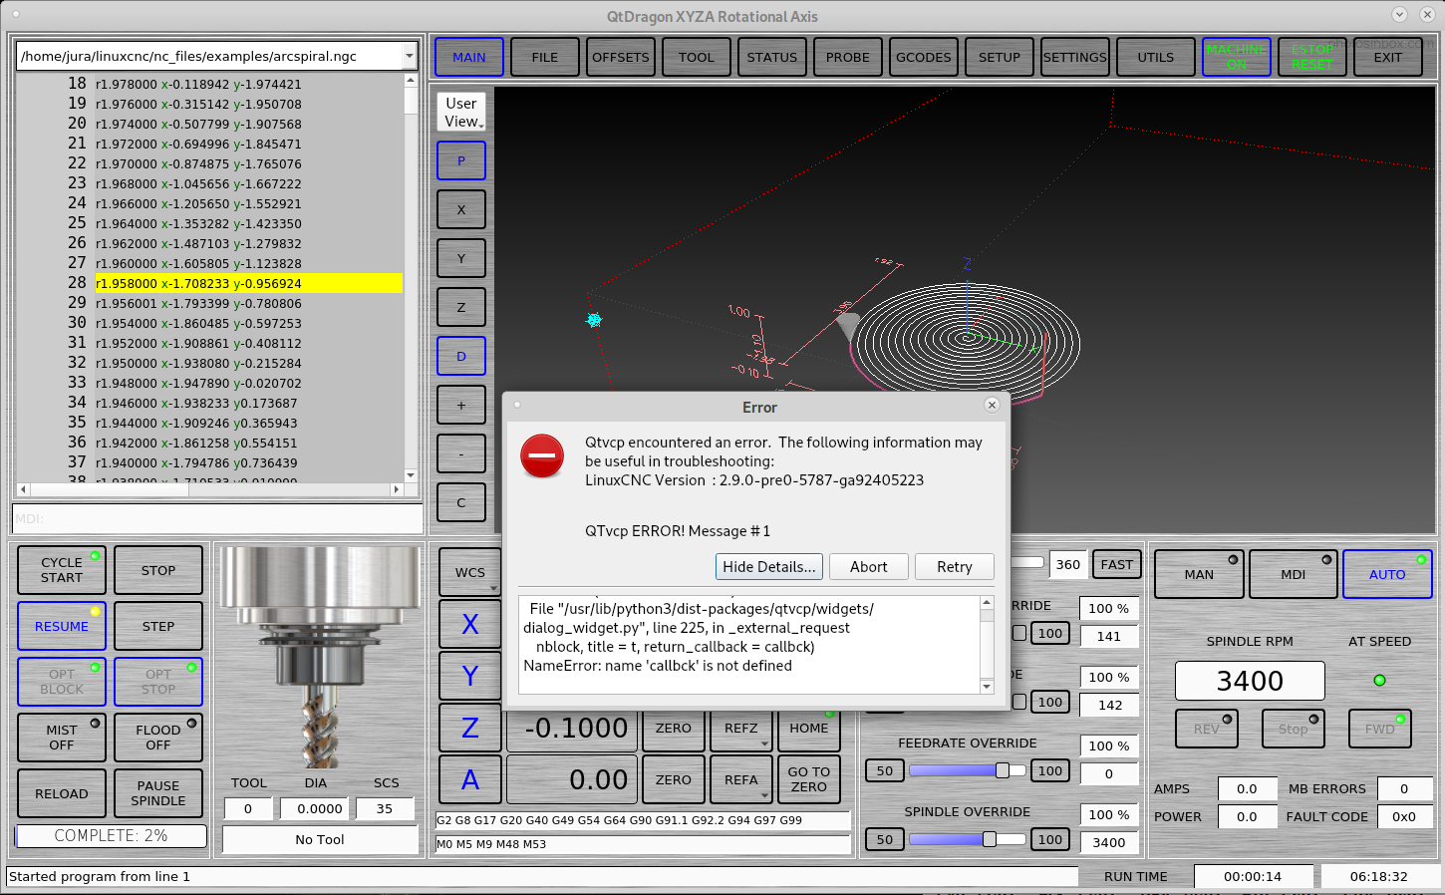1445x895 pixels.
Task: Click spindle FWD button
Action: 1380,729
